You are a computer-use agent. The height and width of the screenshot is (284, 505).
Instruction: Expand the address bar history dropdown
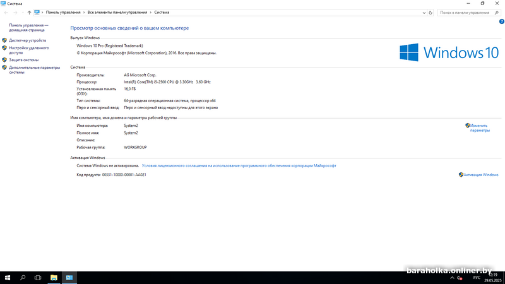click(x=424, y=13)
